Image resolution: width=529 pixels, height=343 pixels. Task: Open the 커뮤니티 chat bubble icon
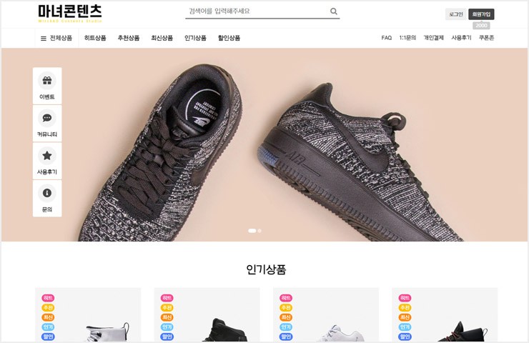pos(47,118)
